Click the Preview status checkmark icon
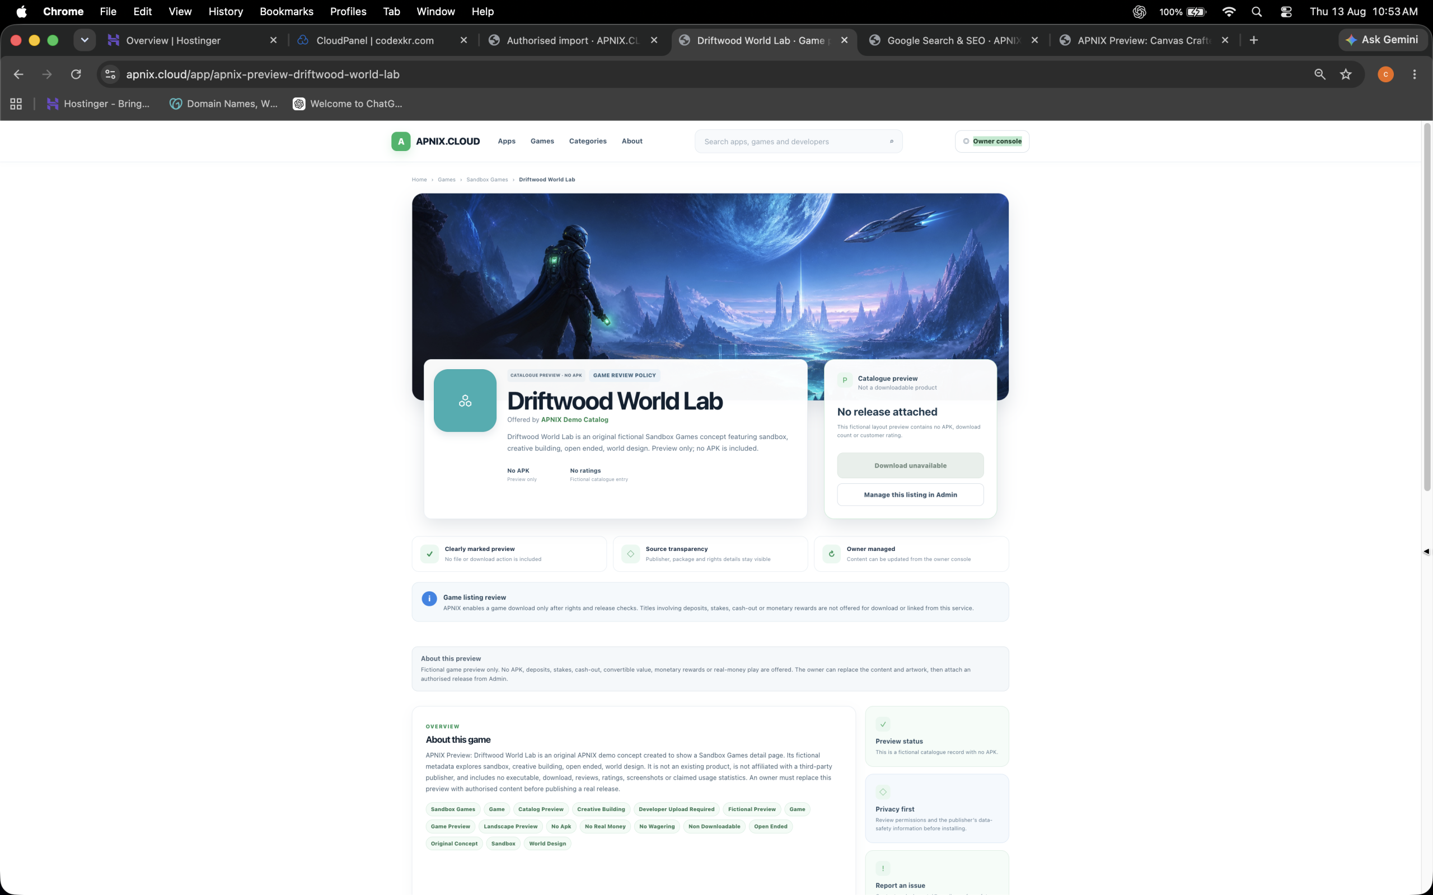Image resolution: width=1433 pixels, height=895 pixels. coord(883,724)
